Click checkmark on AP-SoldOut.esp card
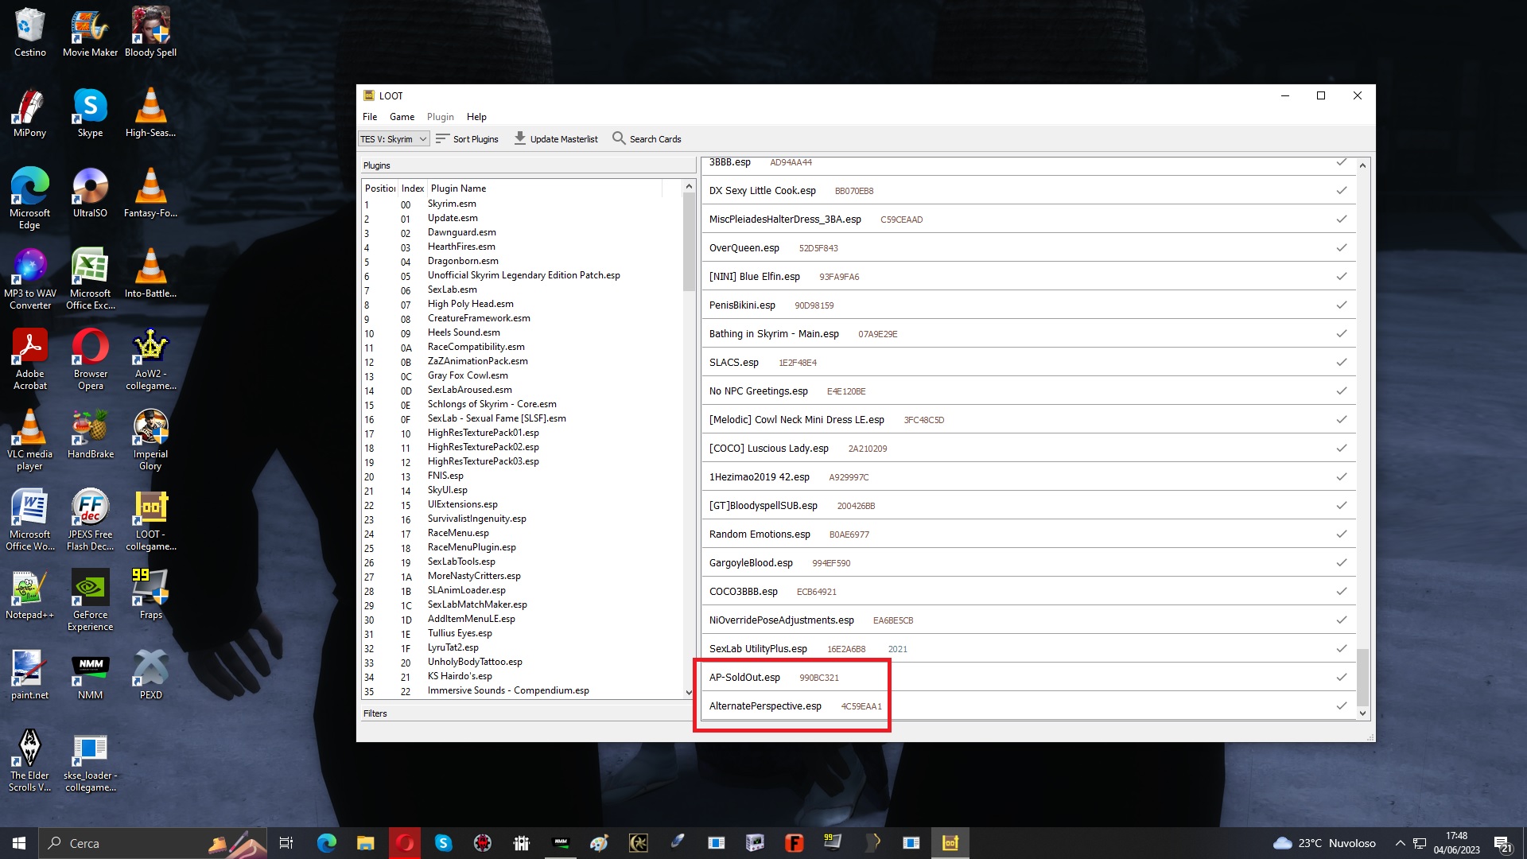Image resolution: width=1527 pixels, height=859 pixels. [x=1342, y=677]
